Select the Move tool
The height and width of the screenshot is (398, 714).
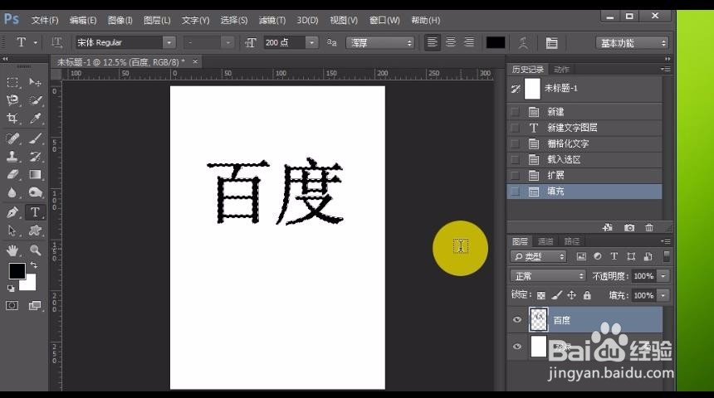[x=35, y=82]
